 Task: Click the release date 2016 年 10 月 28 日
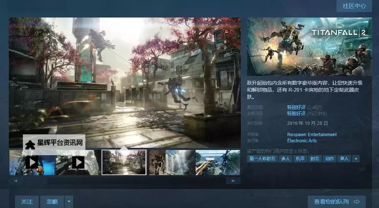click(x=307, y=123)
